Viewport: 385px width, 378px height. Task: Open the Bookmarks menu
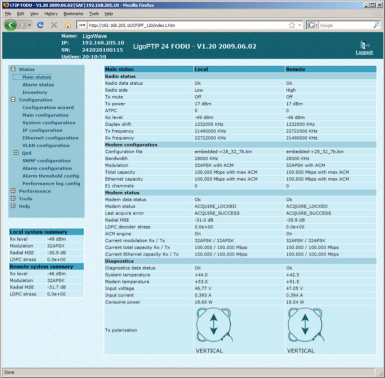click(73, 14)
